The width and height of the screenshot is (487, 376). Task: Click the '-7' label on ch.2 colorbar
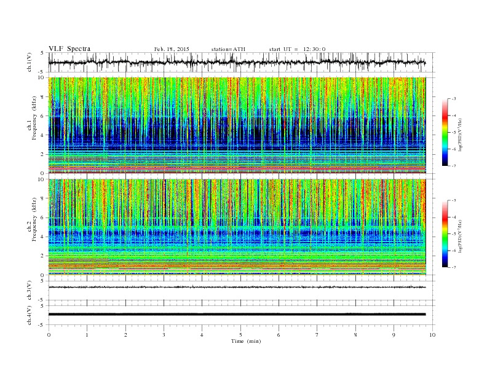click(454, 267)
